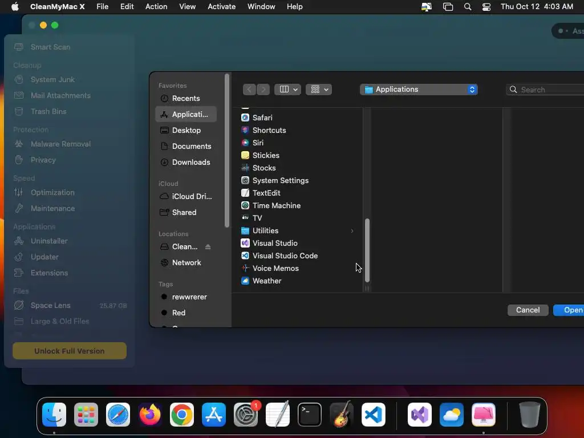584x438 pixels.
Task: Click the Open button
Action: (x=569, y=310)
